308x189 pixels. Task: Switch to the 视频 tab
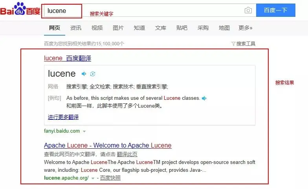tap(97, 28)
